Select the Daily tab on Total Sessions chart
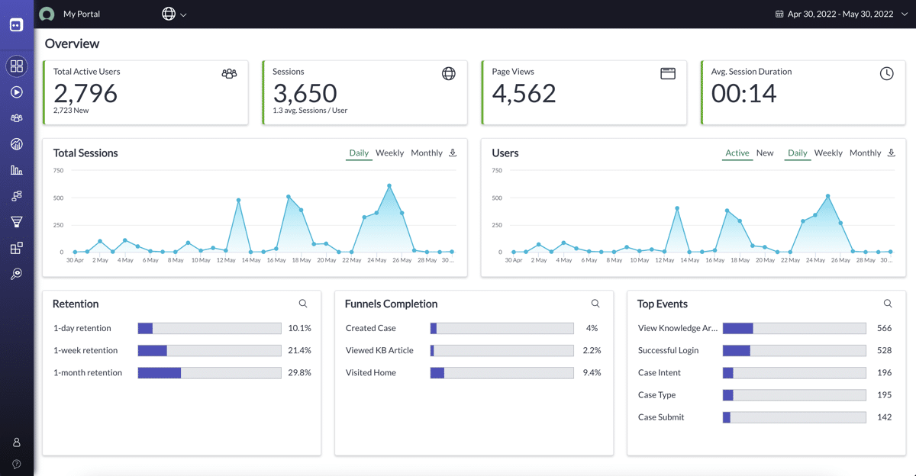Viewport: 916px width, 476px height. tap(359, 153)
